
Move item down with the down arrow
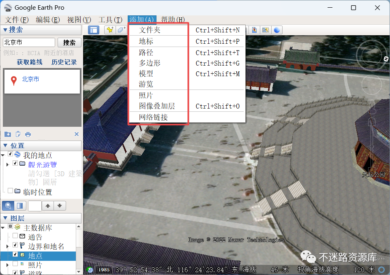coord(60,206)
